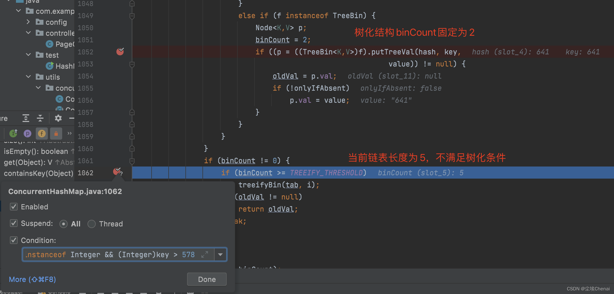Screen dimensions: 614x294
Task: Click the breakpoint icon on line 1052
Action: pos(120,52)
